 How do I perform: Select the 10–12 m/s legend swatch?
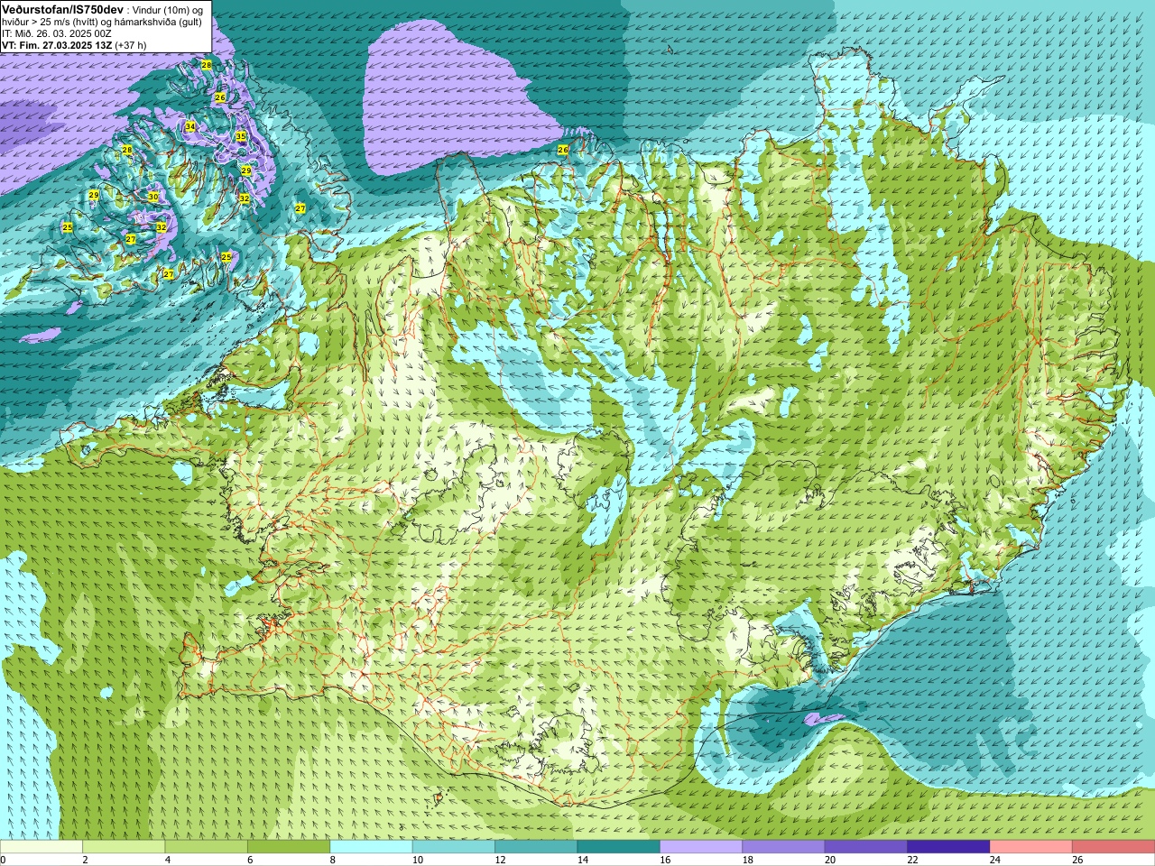(x=454, y=847)
